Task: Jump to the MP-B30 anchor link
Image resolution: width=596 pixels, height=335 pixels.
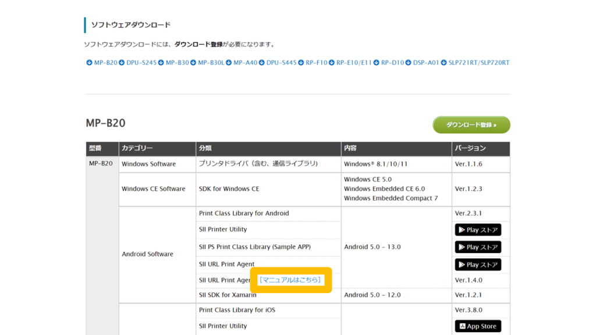Action: [x=177, y=63]
